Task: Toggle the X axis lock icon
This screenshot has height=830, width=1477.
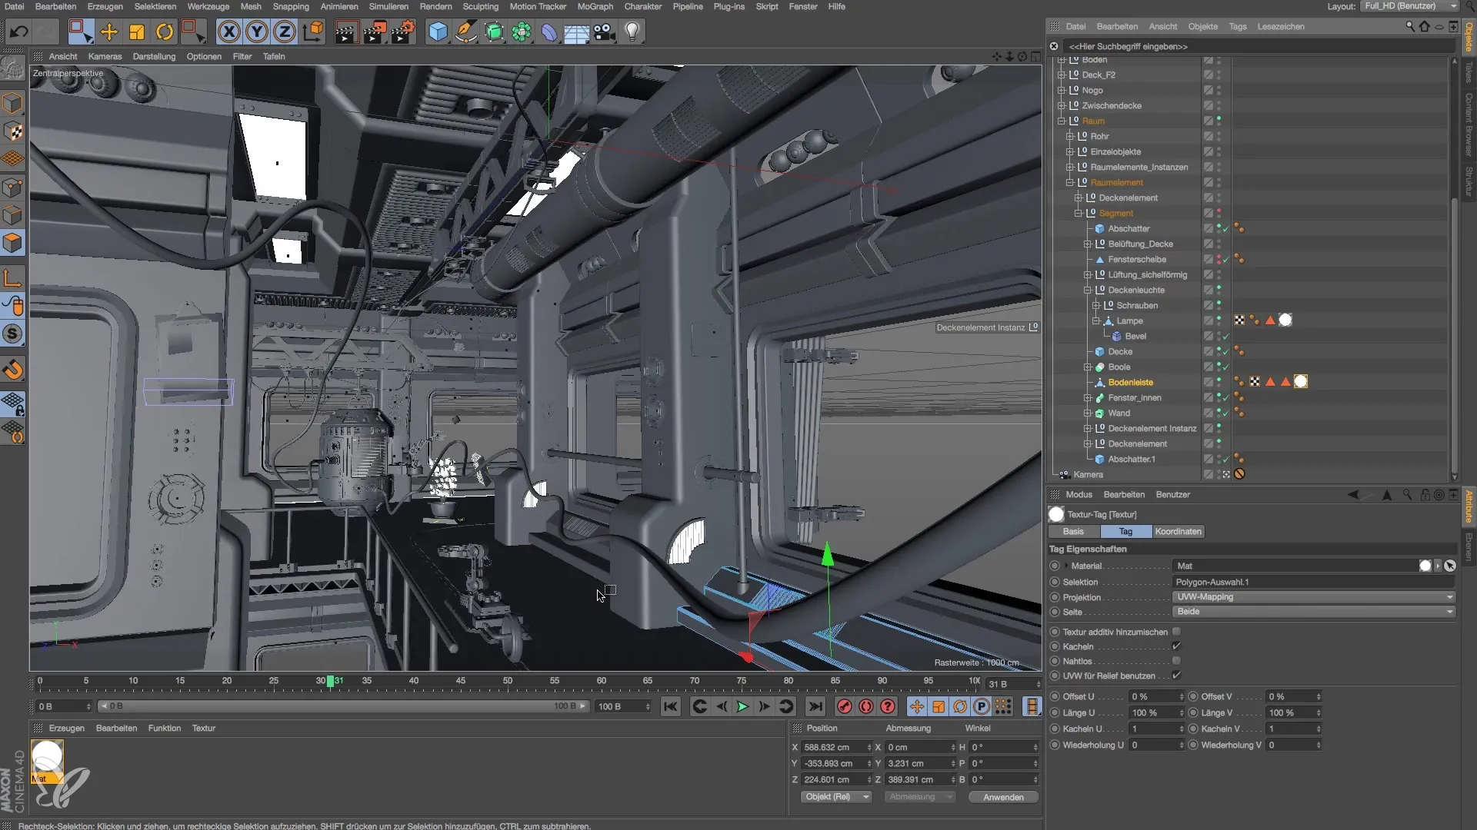Action: pos(228,32)
